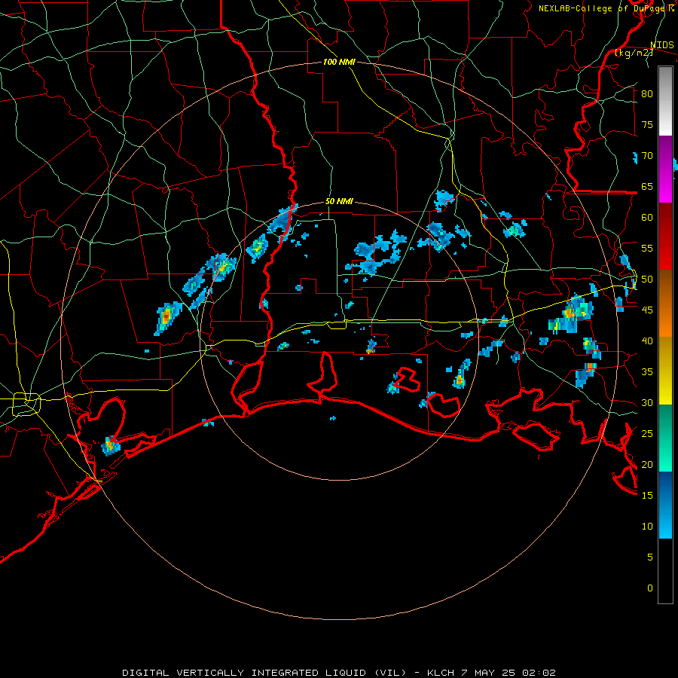Click the 55 scale tick label
Screen dimensions: 678x678
(647, 248)
